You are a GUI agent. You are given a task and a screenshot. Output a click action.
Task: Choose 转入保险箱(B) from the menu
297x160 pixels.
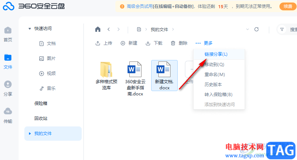[219, 95]
